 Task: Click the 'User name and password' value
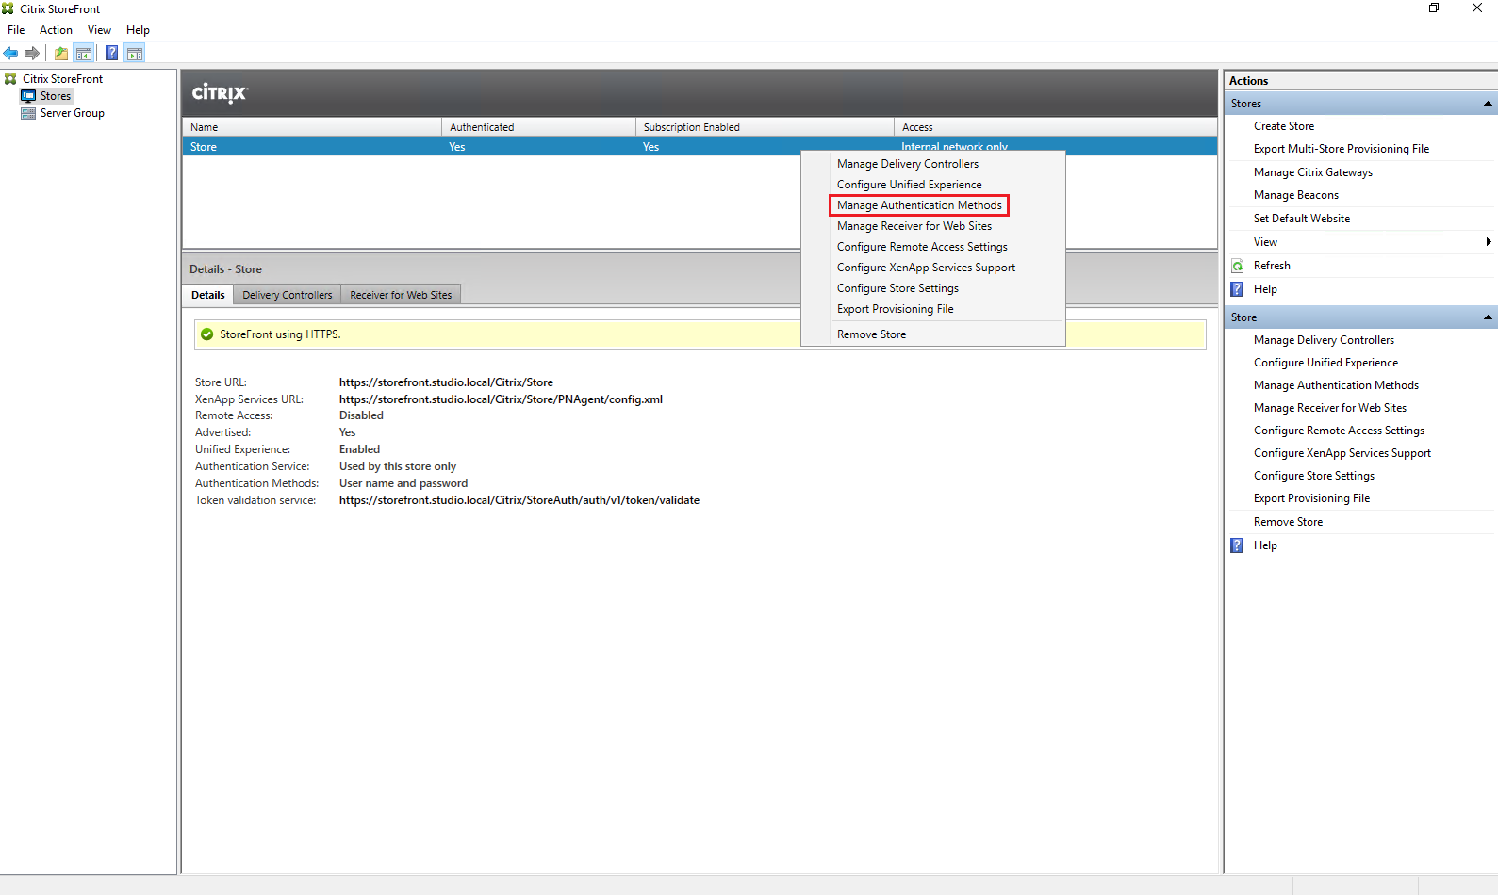(x=403, y=483)
